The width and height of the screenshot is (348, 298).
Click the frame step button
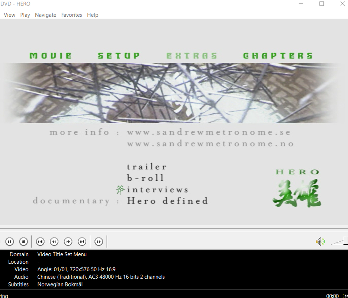click(99, 241)
